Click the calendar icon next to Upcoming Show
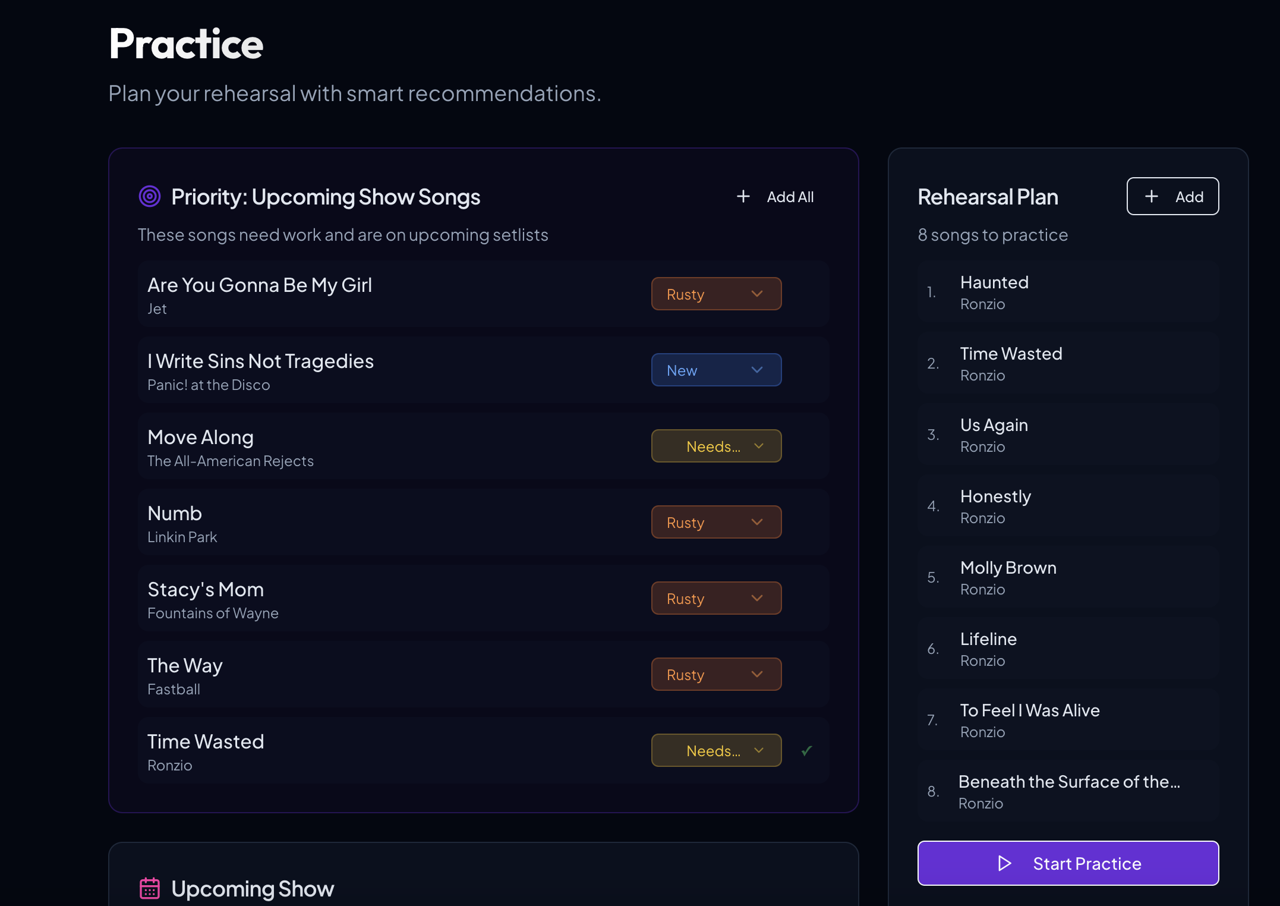This screenshot has width=1280, height=906. pyautogui.click(x=150, y=888)
